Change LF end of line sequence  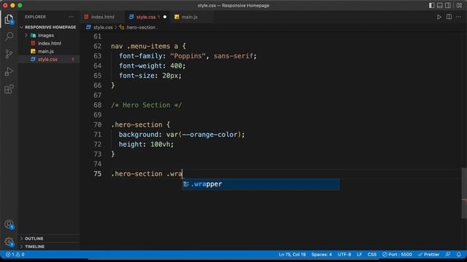[x=360, y=255]
